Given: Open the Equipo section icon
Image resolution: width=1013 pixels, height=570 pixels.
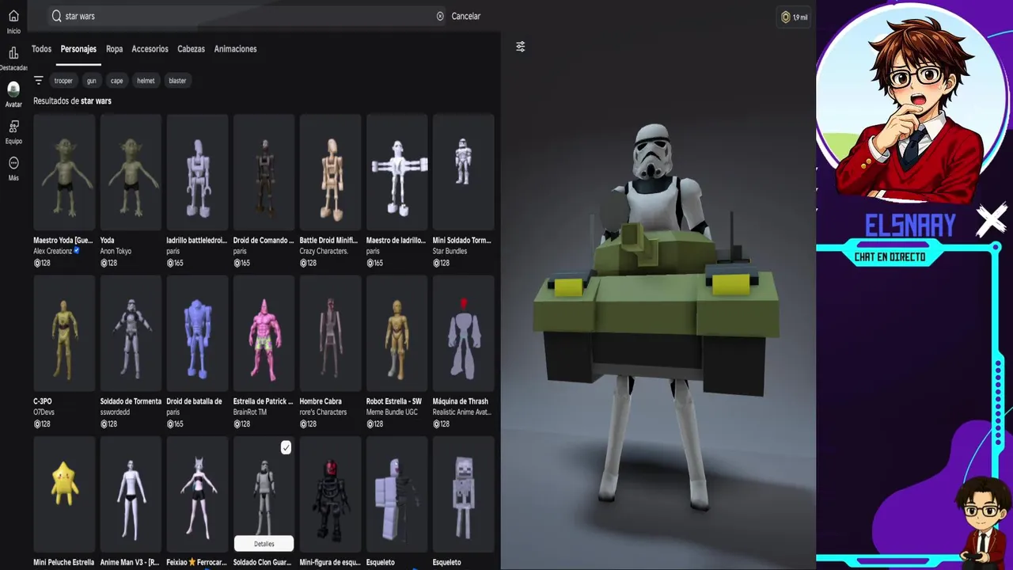Looking at the screenshot, I should (x=13, y=127).
